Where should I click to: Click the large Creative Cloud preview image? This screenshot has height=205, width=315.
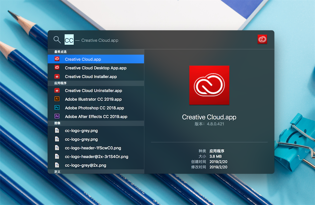[209, 85]
